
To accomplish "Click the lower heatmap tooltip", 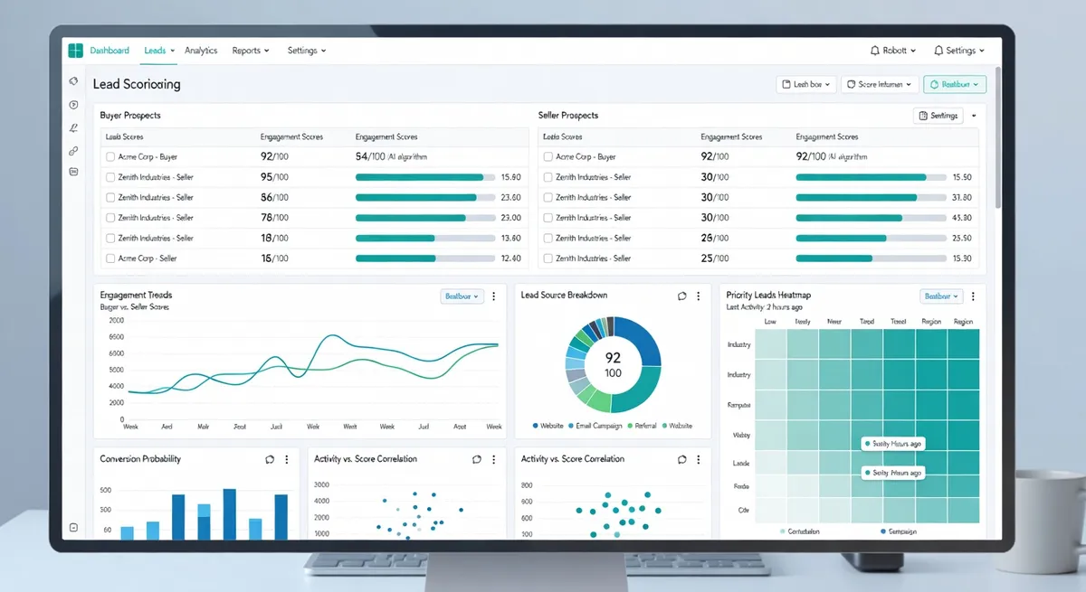I will [x=894, y=473].
